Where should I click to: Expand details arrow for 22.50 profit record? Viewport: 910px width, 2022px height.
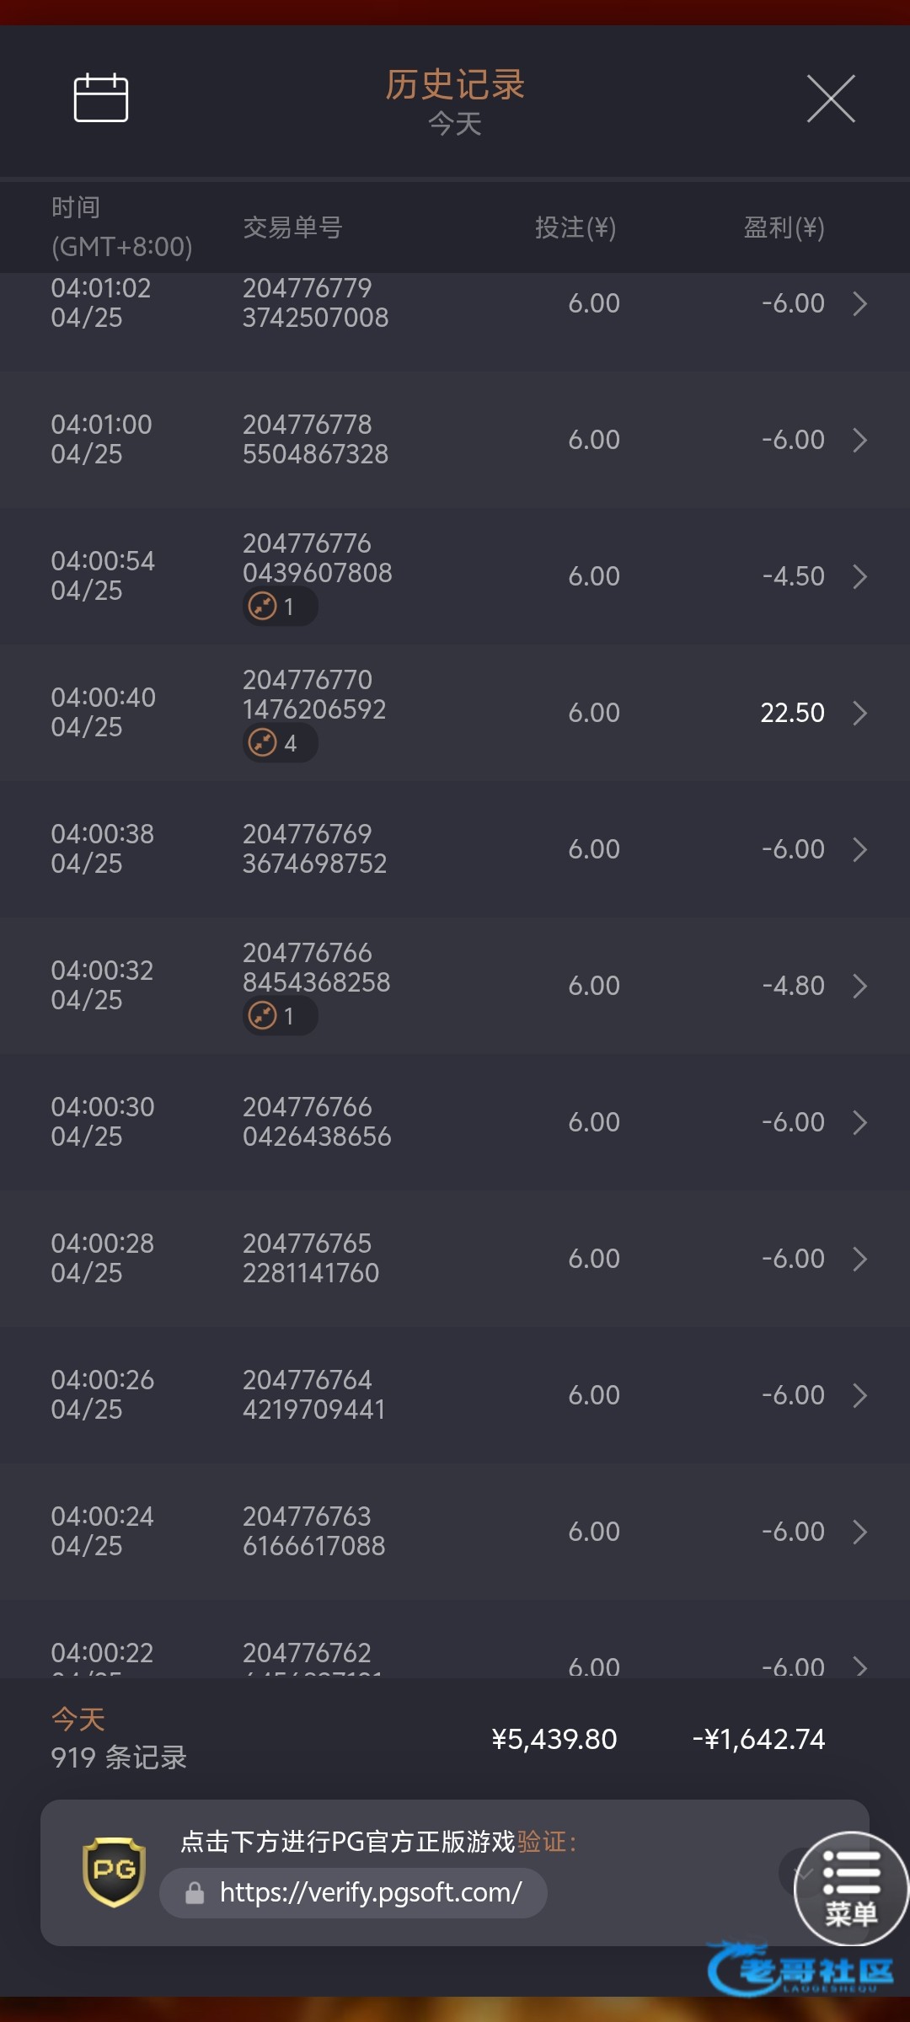859,713
